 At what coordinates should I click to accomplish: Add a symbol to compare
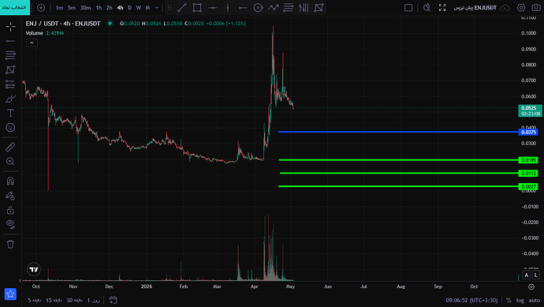[41, 8]
